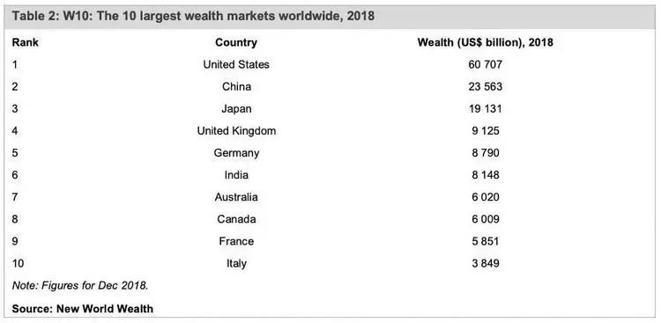Click the 'Wealth (US$ billion), 2018' header

[486, 42]
